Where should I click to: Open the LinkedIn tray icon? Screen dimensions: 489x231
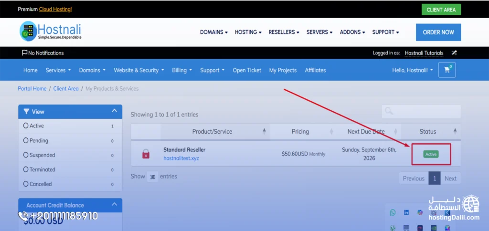pos(406,212)
